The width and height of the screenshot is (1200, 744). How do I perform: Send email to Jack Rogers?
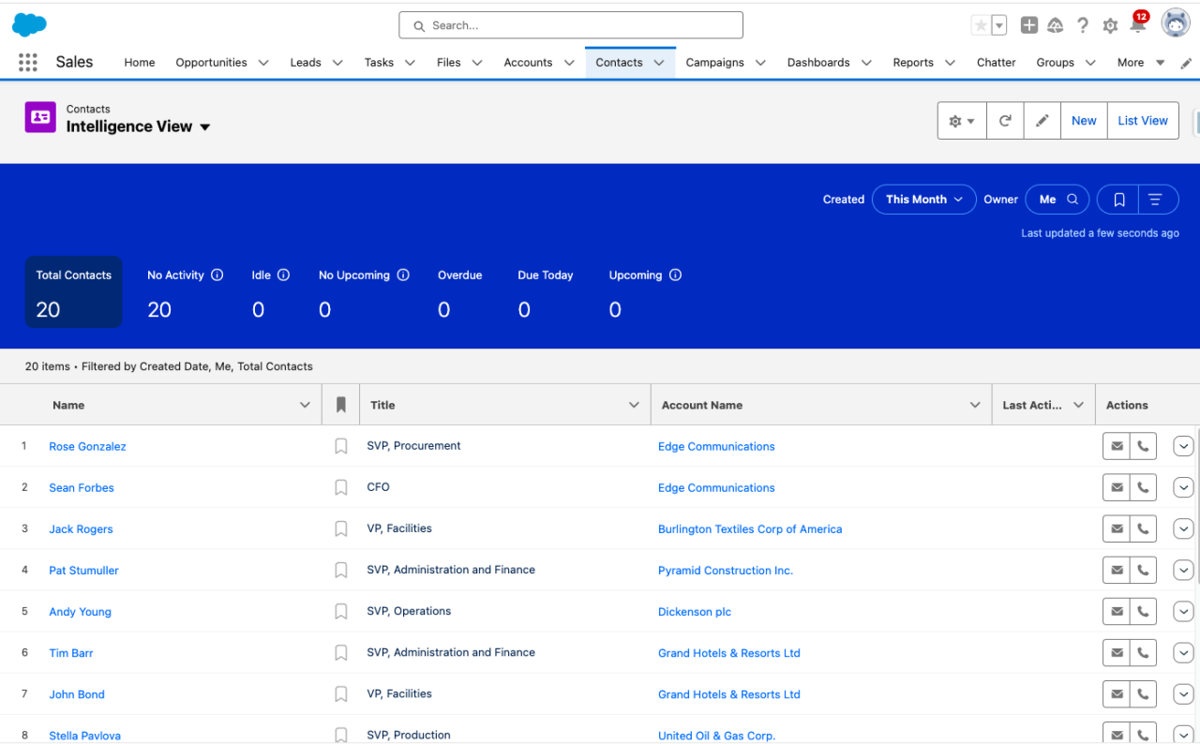pos(1117,529)
